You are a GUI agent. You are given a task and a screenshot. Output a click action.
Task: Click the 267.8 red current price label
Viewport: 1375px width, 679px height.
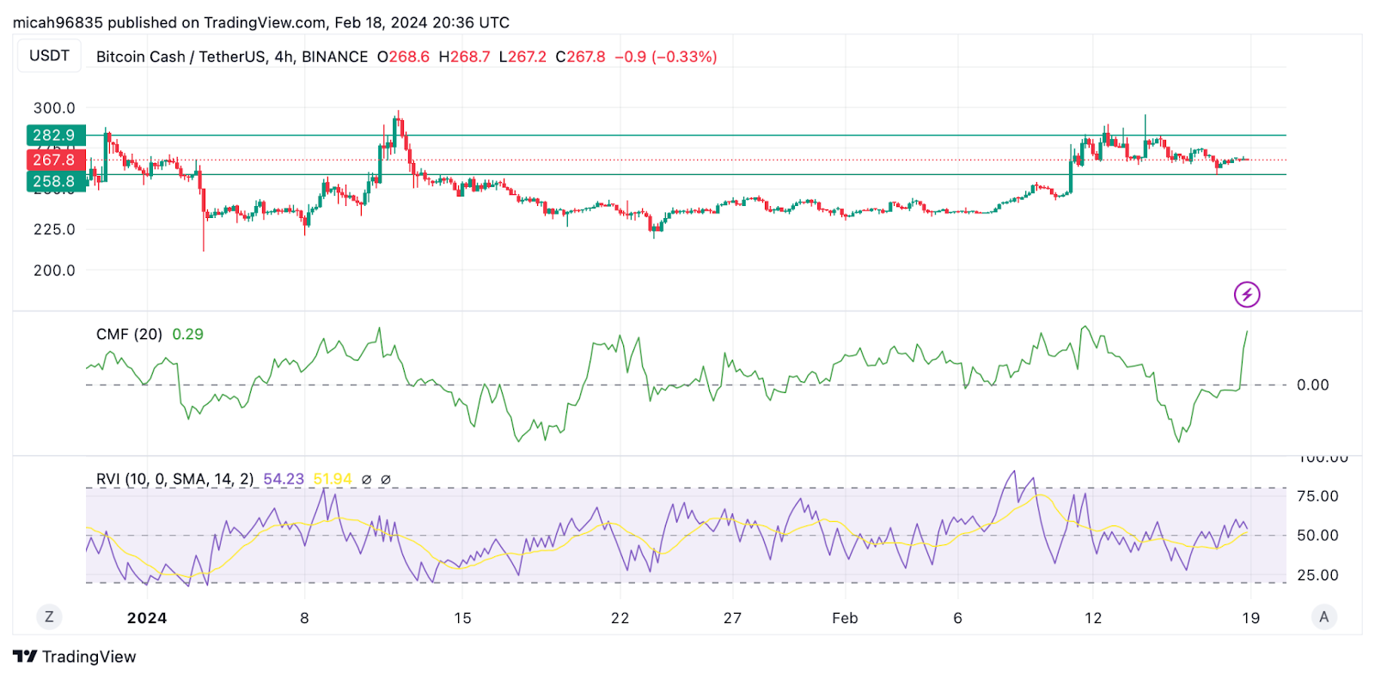coord(56,160)
